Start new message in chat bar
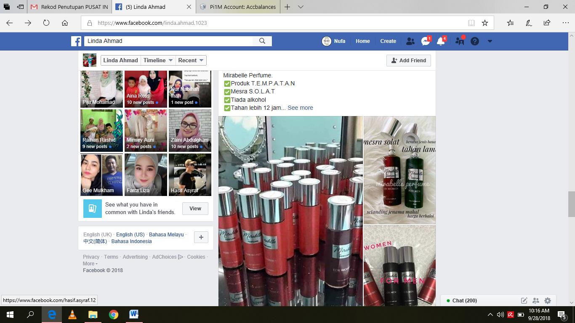The image size is (575, 323). point(524,300)
